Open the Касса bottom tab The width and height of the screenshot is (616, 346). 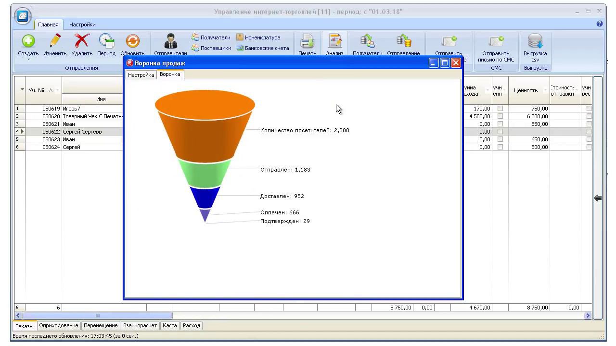click(170, 325)
